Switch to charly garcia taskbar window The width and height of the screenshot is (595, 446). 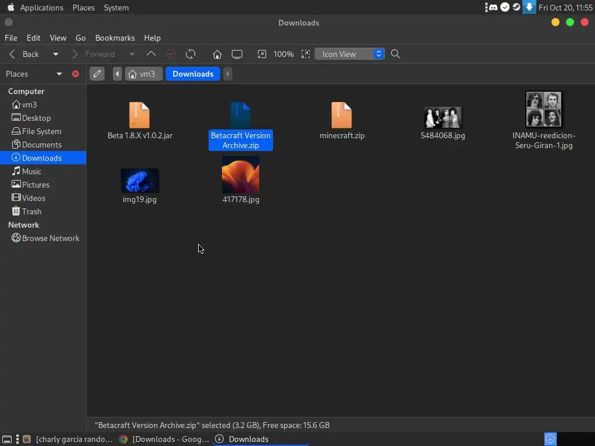point(69,439)
